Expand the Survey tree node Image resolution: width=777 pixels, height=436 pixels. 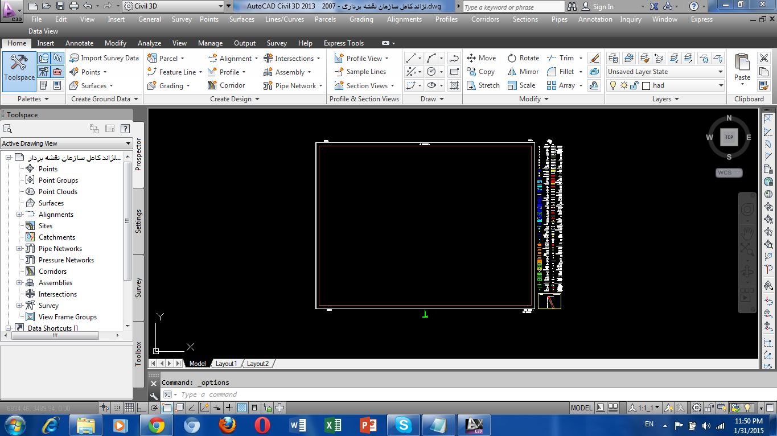19,306
